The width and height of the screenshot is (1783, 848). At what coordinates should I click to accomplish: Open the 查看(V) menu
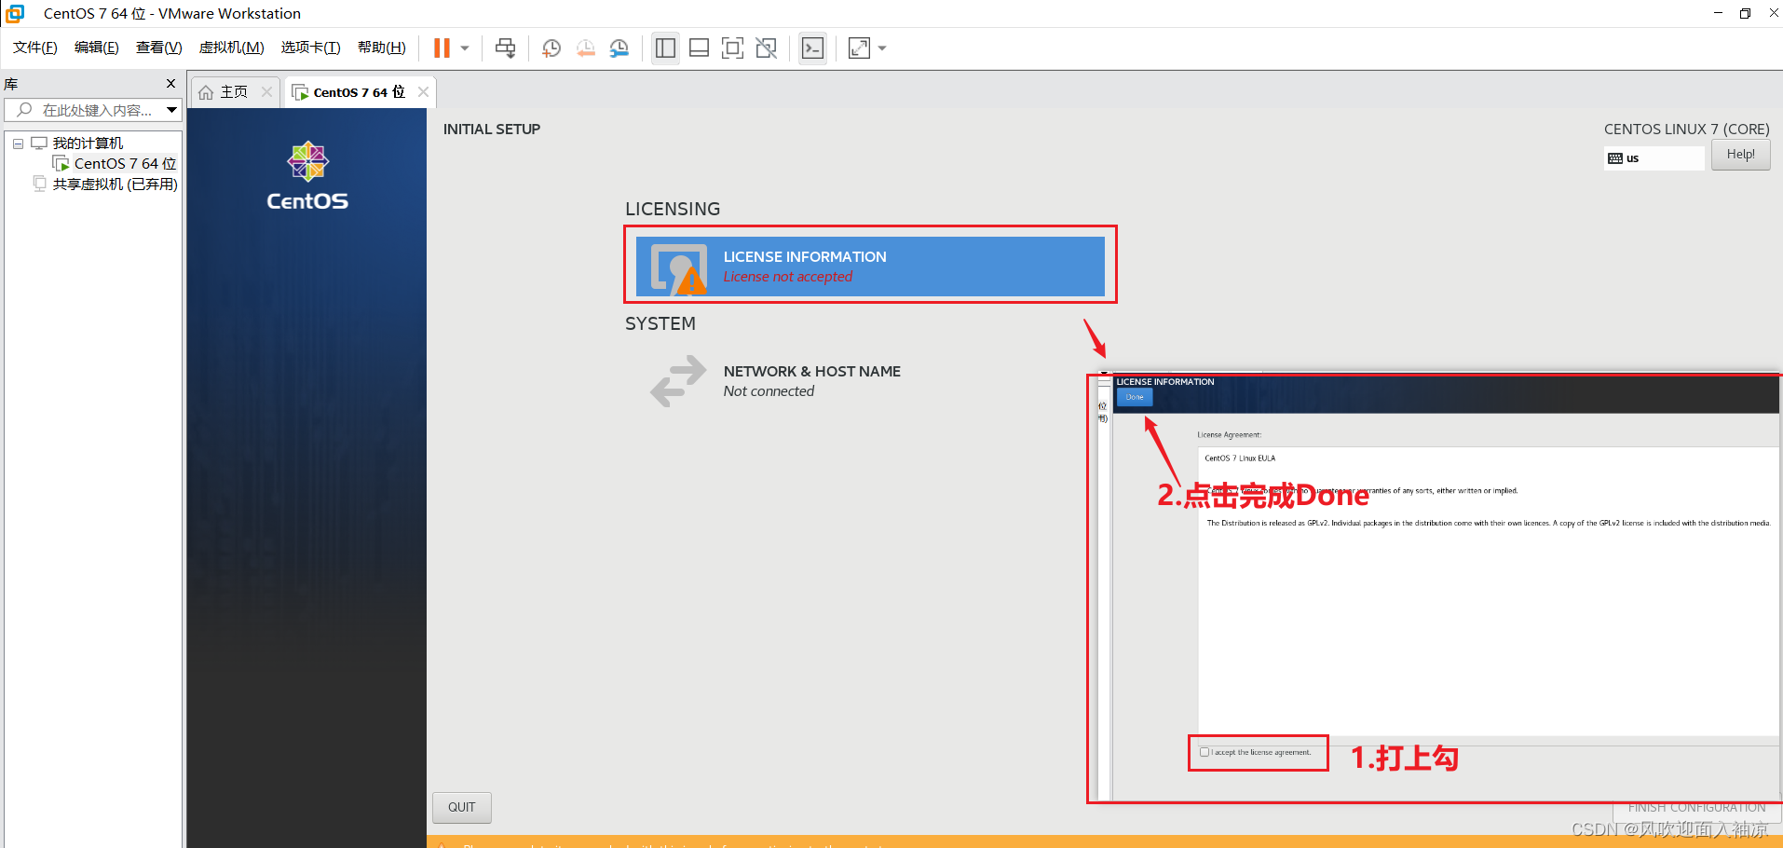(159, 48)
